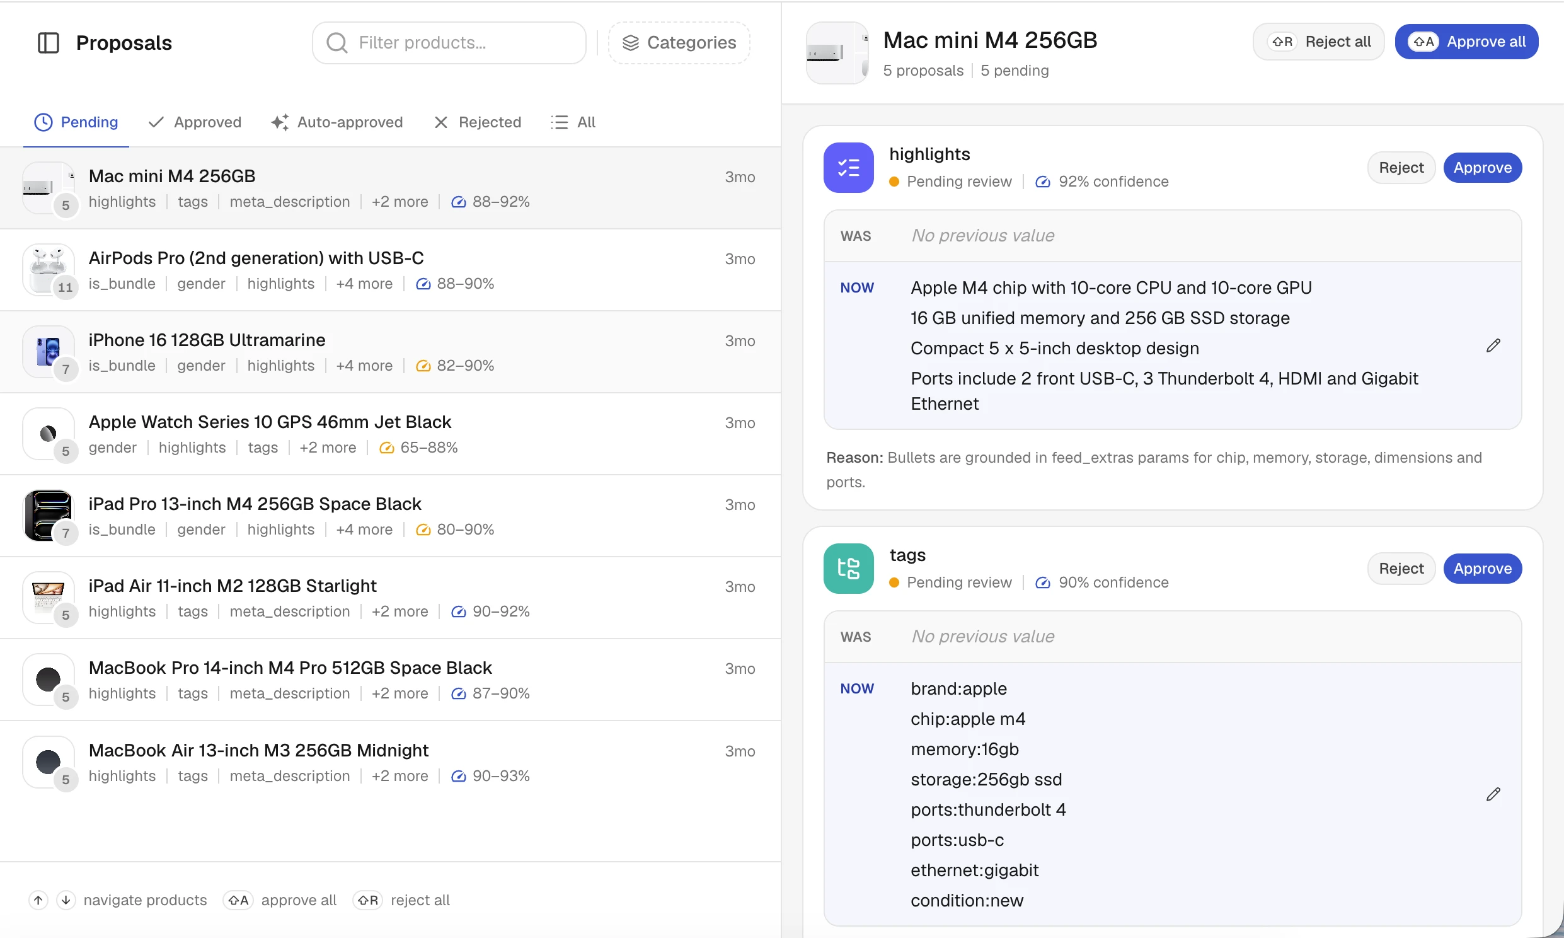The image size is (1564, 938).
Task: Reject the tags proposal
Action: [x=1400, y=568]
